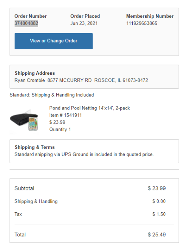Viewport: 189px width, 250px height.
Task: Click the Quantity 1 text
Action: (x=60, y=129)
